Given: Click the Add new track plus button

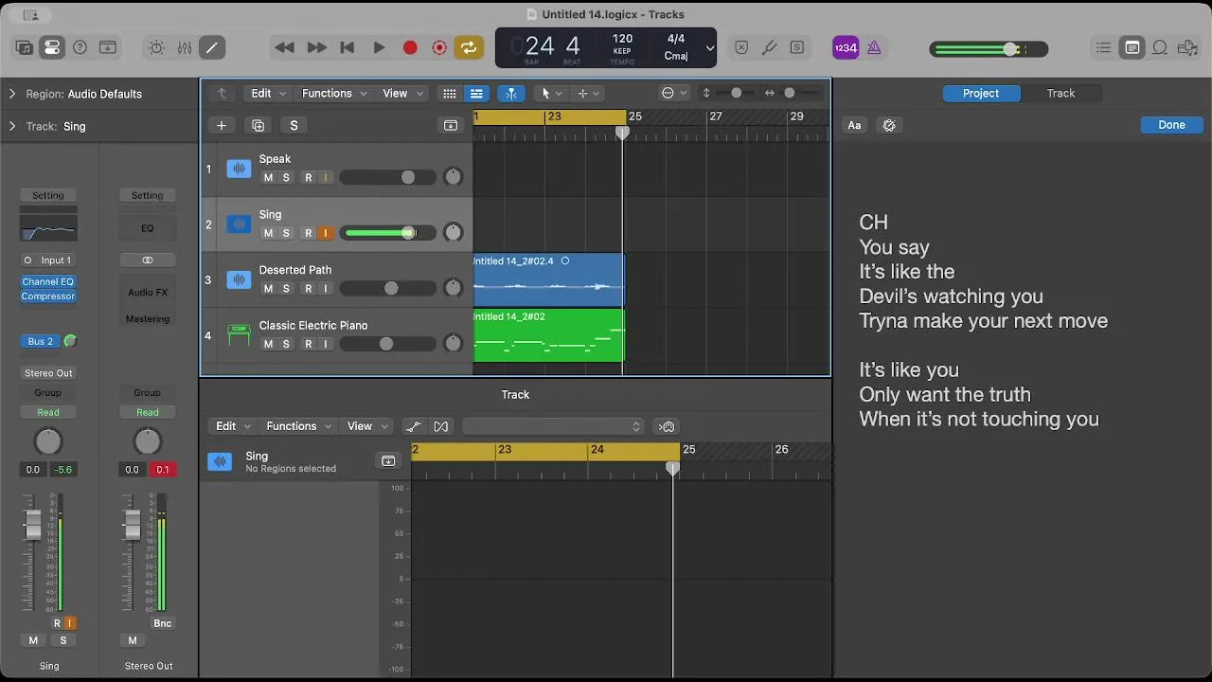Looking at the screenshot, I should point(222,125).
